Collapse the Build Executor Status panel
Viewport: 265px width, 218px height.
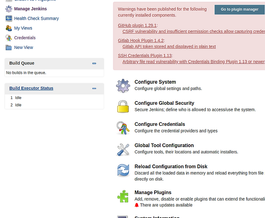coord(94,89)
